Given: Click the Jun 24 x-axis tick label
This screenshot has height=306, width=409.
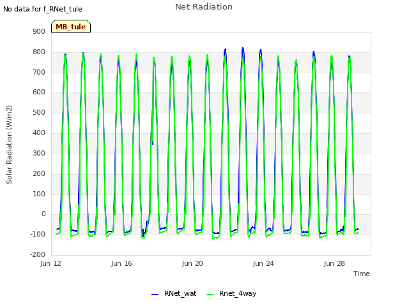Looking at the screenshot, I should coord(263,263).
